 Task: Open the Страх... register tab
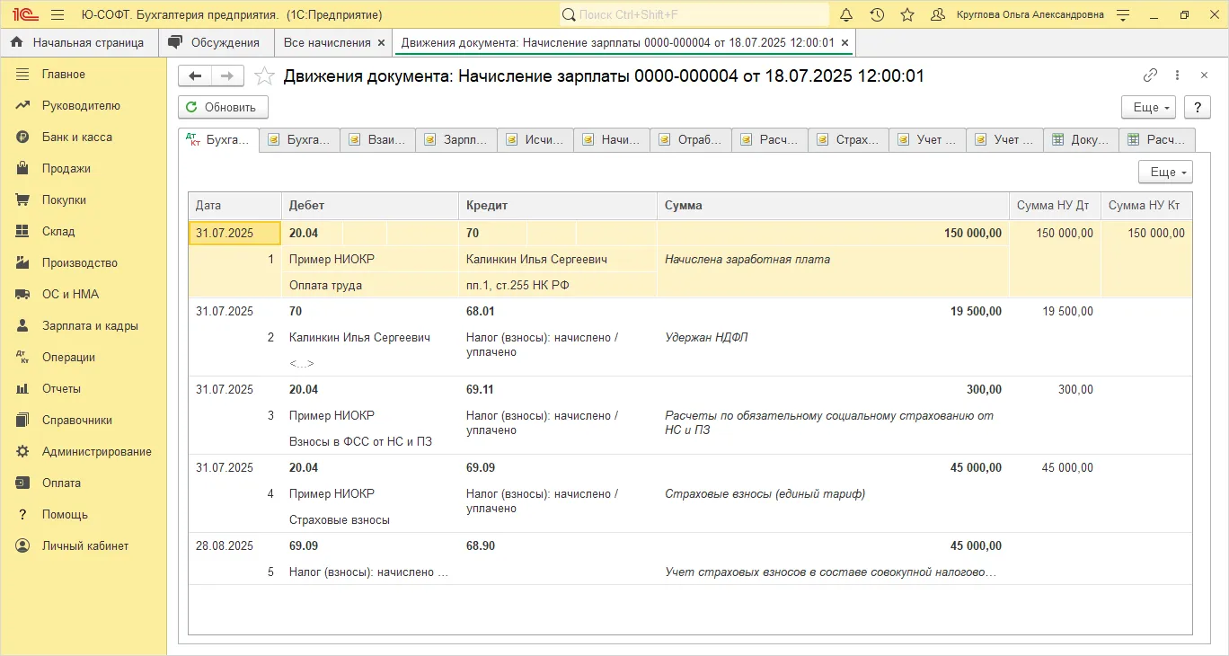[x=849, y=139]
